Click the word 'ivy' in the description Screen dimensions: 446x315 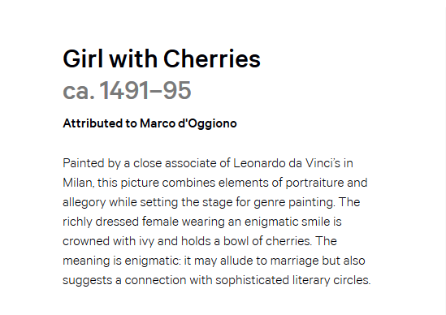click(x=146, y=242)
